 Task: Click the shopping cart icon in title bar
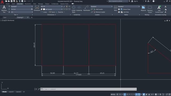point(146,1)
